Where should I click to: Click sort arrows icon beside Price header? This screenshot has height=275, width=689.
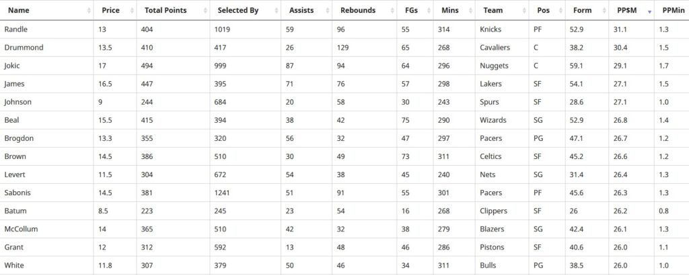(x=133, y=11)
